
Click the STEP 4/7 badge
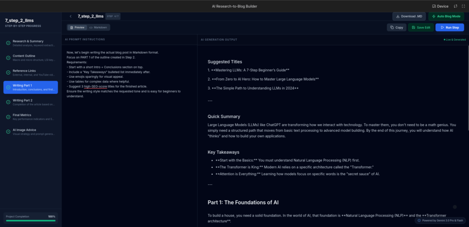coord(113,16)
